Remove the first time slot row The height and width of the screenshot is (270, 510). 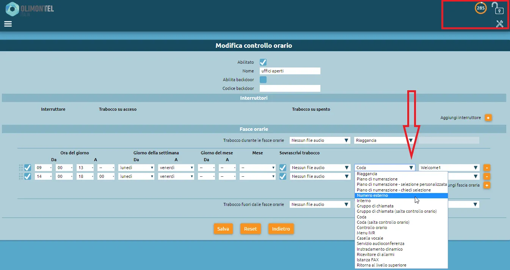[487, 168]
